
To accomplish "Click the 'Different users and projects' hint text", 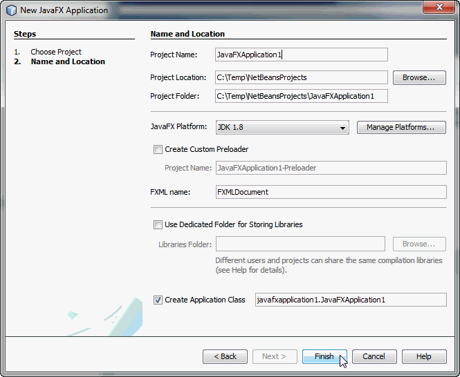I will point(329,265).
